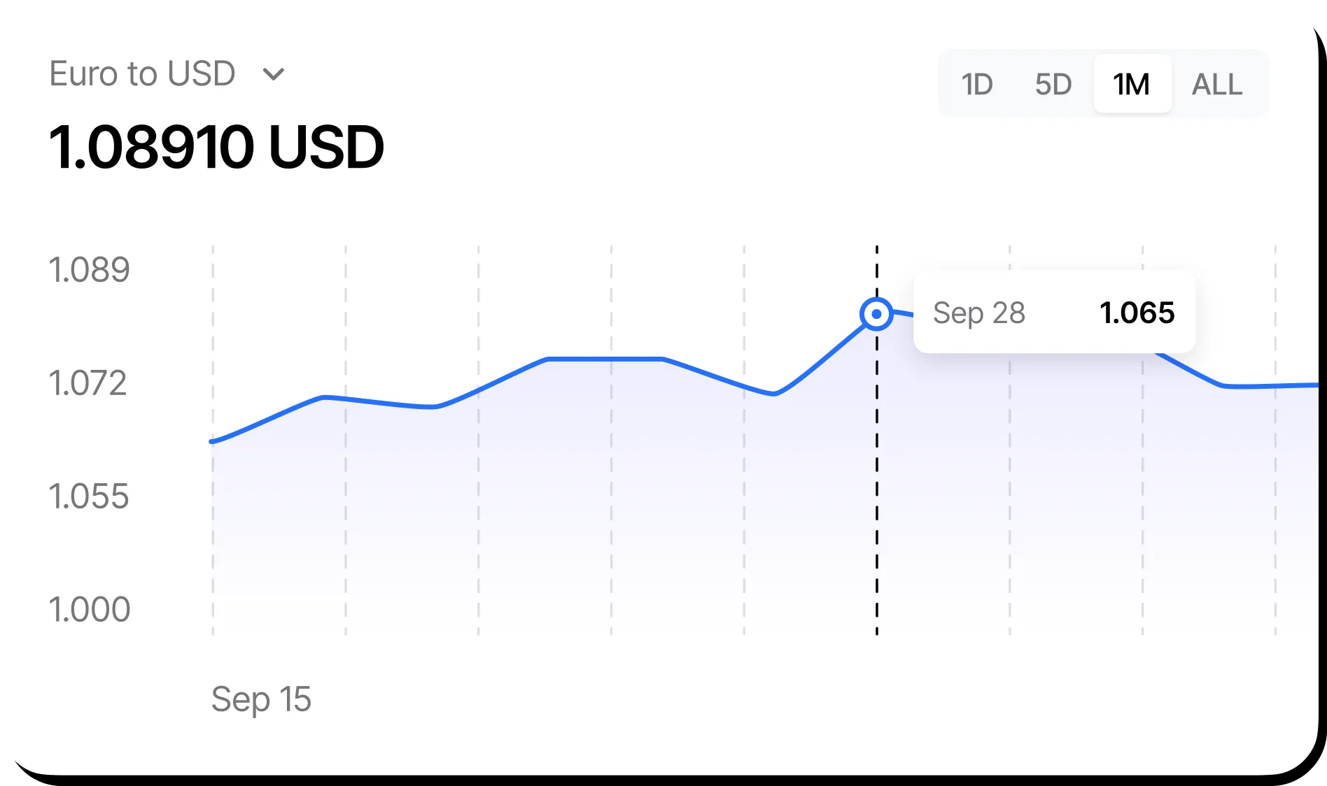Expand the currency pair chevron arrow

coord(273,74)
